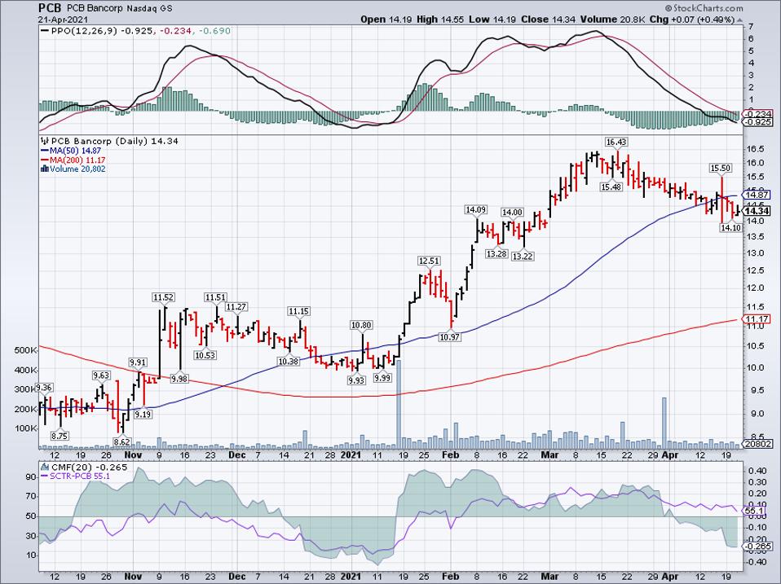Click the 20802 volume tag on the right axis

click(x=757, y=444)
